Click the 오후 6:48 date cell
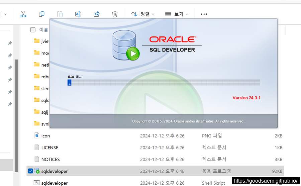The image size is (301, 186). click(162, 171)
